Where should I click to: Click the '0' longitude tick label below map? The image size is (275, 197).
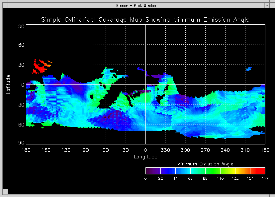point(145,150)
